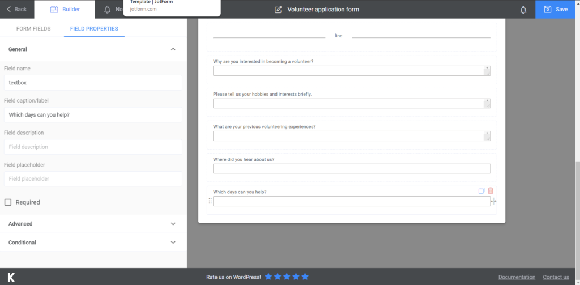Click the volunteer interest textarea
Screen dimensions: 580x285
[352, 71]
